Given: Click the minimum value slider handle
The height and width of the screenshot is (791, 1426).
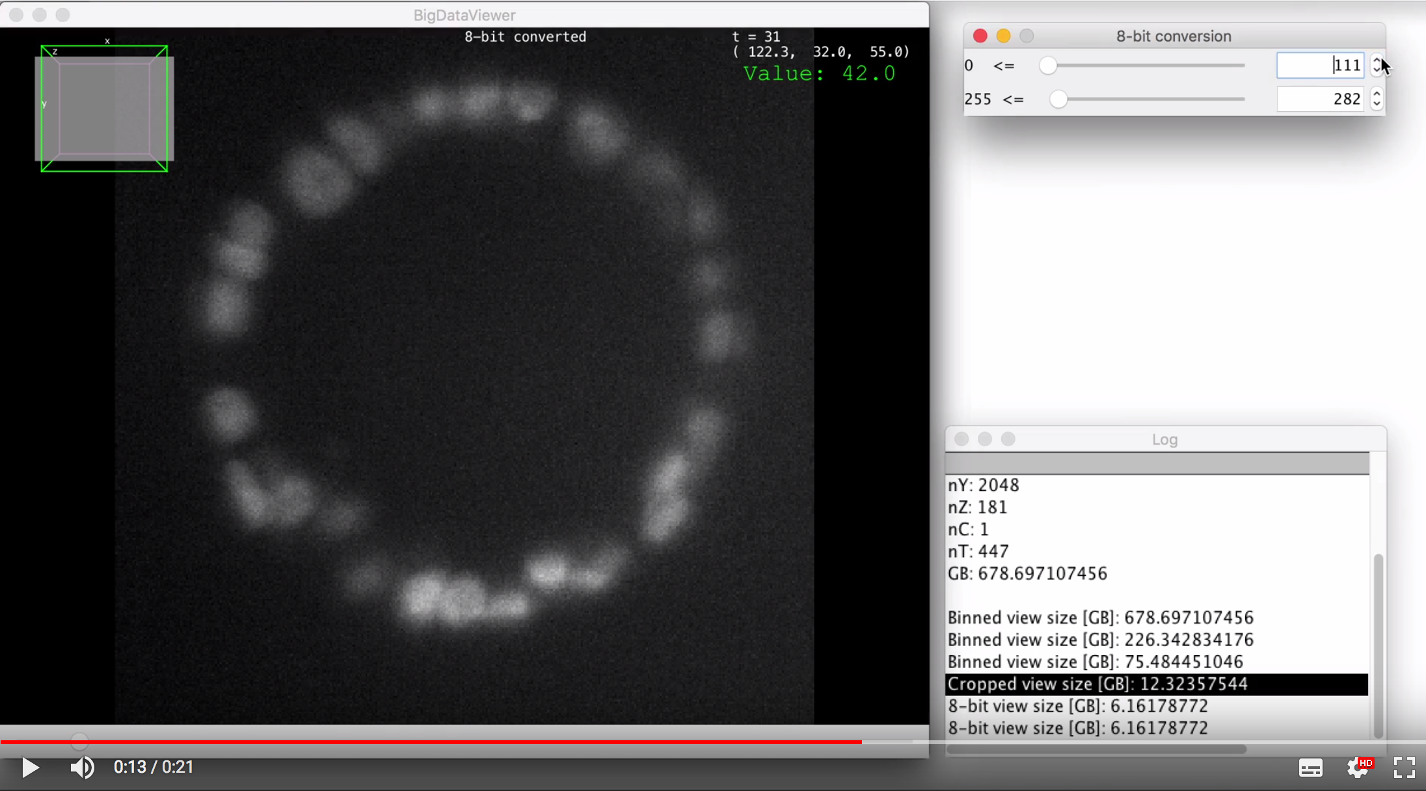Looking at the screenshot, I should coord(1047,66).
